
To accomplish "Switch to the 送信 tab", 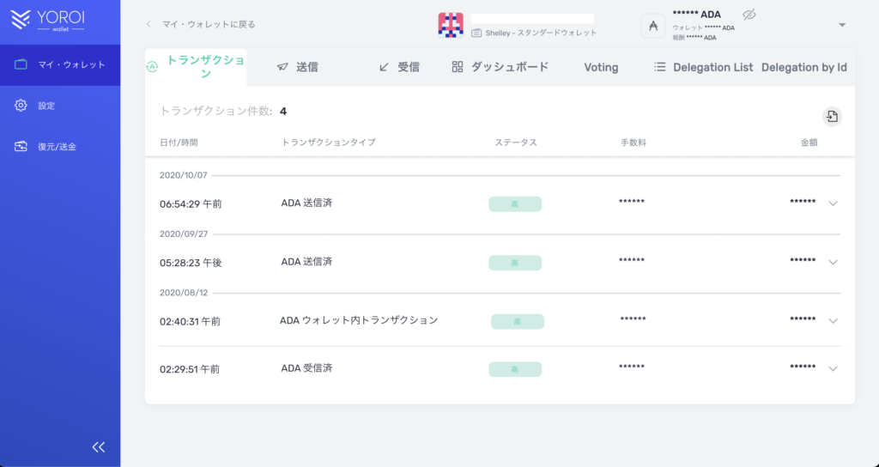I will (x=297, y=67).
